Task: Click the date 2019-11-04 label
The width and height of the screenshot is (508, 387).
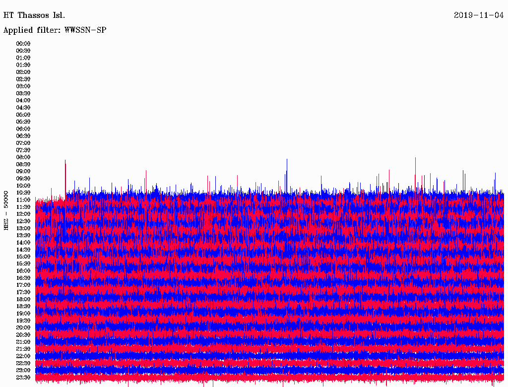Action: 478,15
